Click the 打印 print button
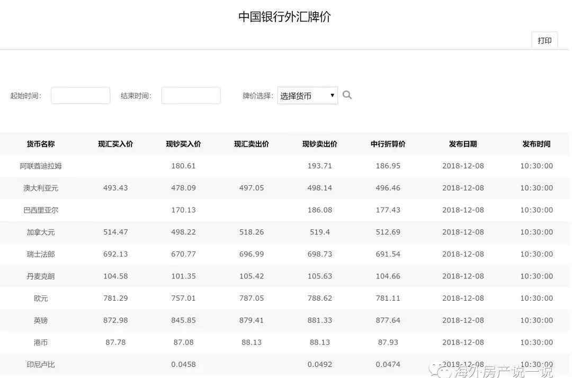This screenshot has height=378, width=572. pyautogui.click(x=544, y=40)
